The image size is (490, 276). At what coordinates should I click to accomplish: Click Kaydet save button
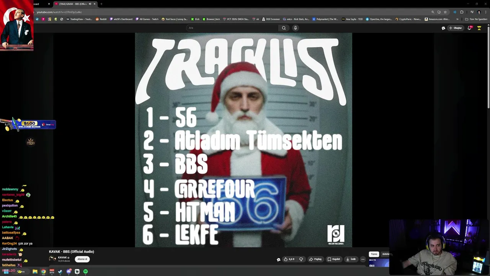334,259
